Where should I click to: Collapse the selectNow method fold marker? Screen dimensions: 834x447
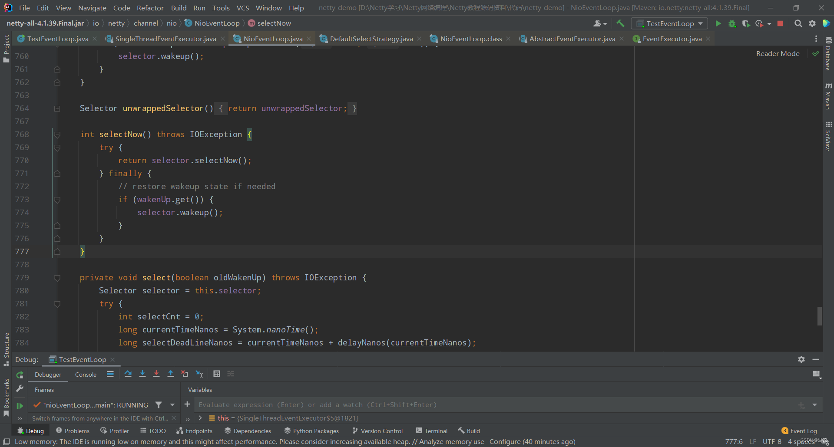coord(57,135)
